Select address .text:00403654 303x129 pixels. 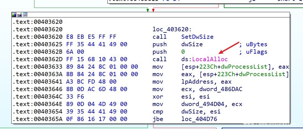pyautogui.click(x=38, y=111)
